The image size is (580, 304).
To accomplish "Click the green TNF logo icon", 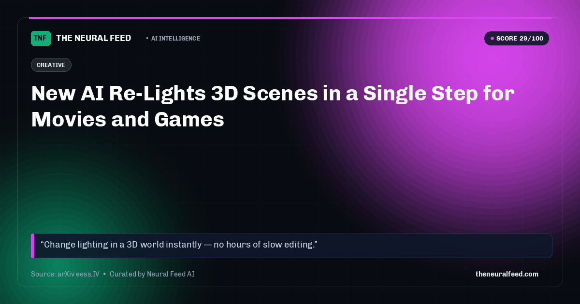I will [41, 38].
